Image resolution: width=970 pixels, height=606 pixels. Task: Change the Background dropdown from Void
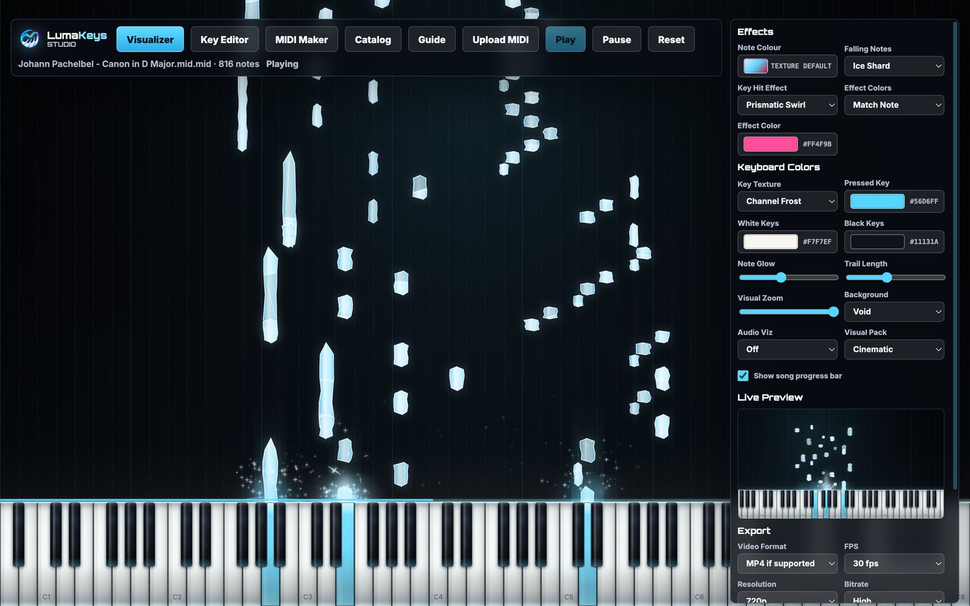tap(894, 311)
